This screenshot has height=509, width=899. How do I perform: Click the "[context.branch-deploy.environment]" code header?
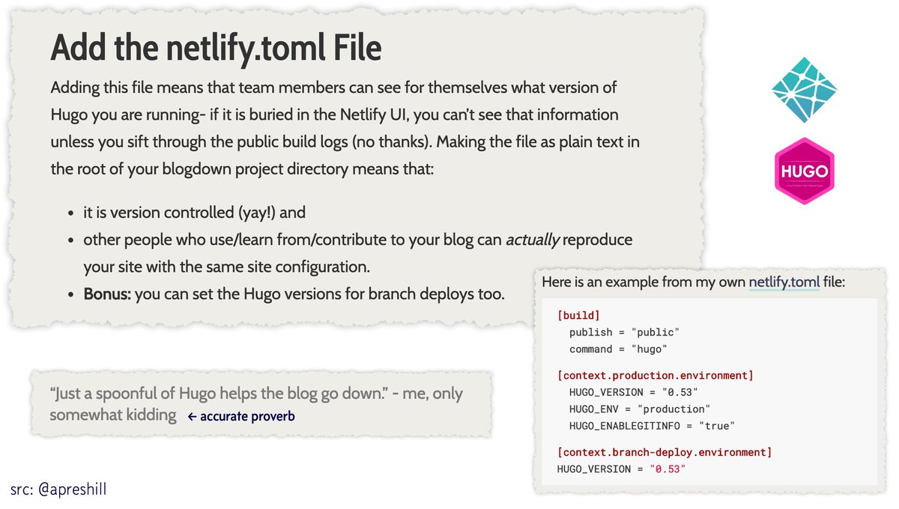[x=665, y=452]
